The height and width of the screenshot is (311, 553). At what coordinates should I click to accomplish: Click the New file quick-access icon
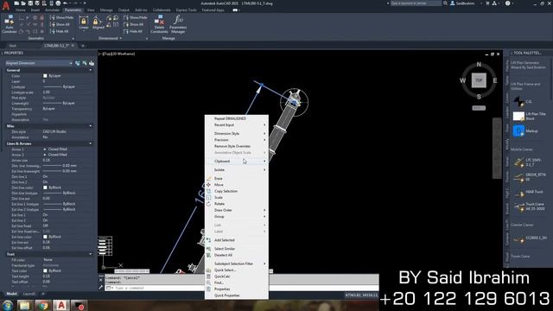[16, 3]
